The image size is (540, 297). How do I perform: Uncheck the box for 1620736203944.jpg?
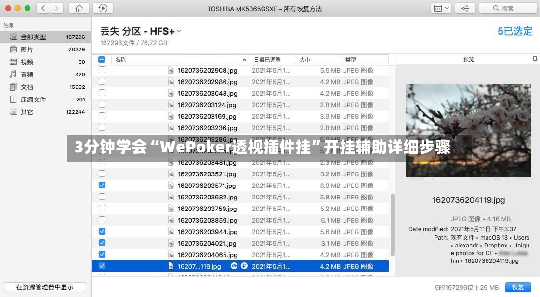click(102, 231)
